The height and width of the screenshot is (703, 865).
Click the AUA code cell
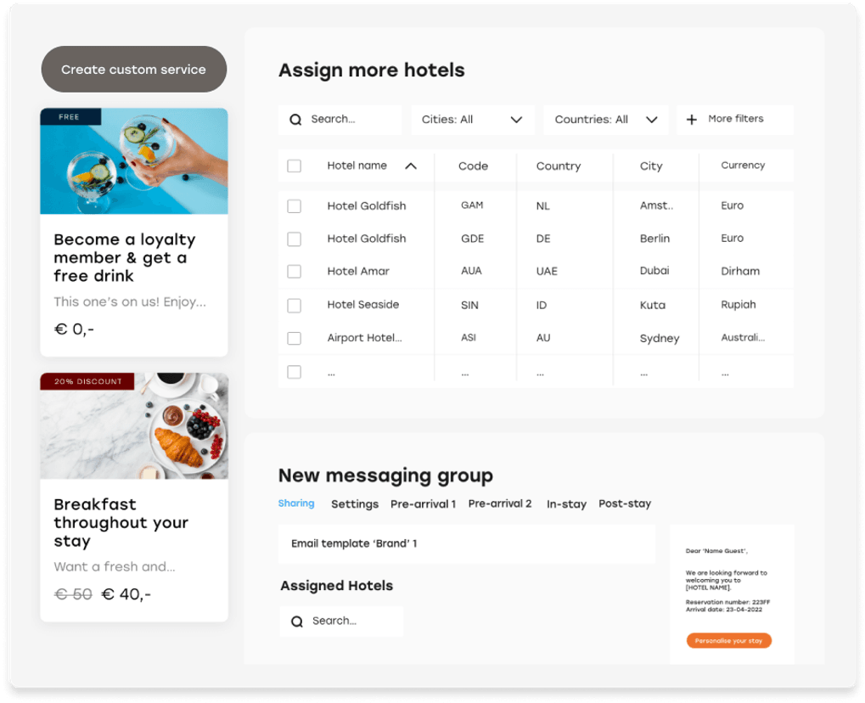click(x=472, y=271)
